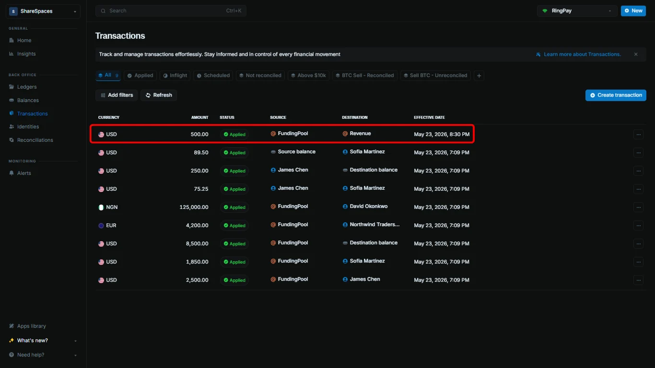Screen dimensions: 655x368
Task: Click David Okonkwo destination
Action: point(365,206)
